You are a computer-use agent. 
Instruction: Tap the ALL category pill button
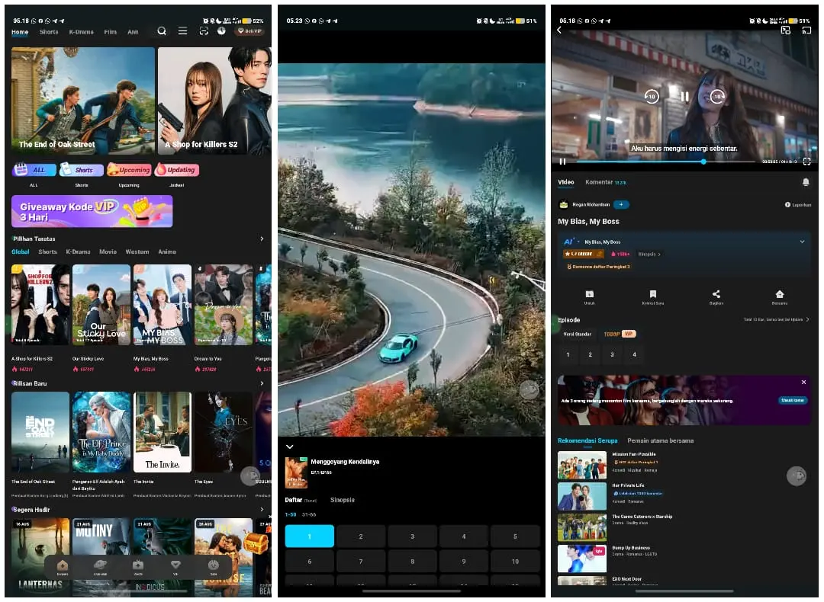(34, 169)
